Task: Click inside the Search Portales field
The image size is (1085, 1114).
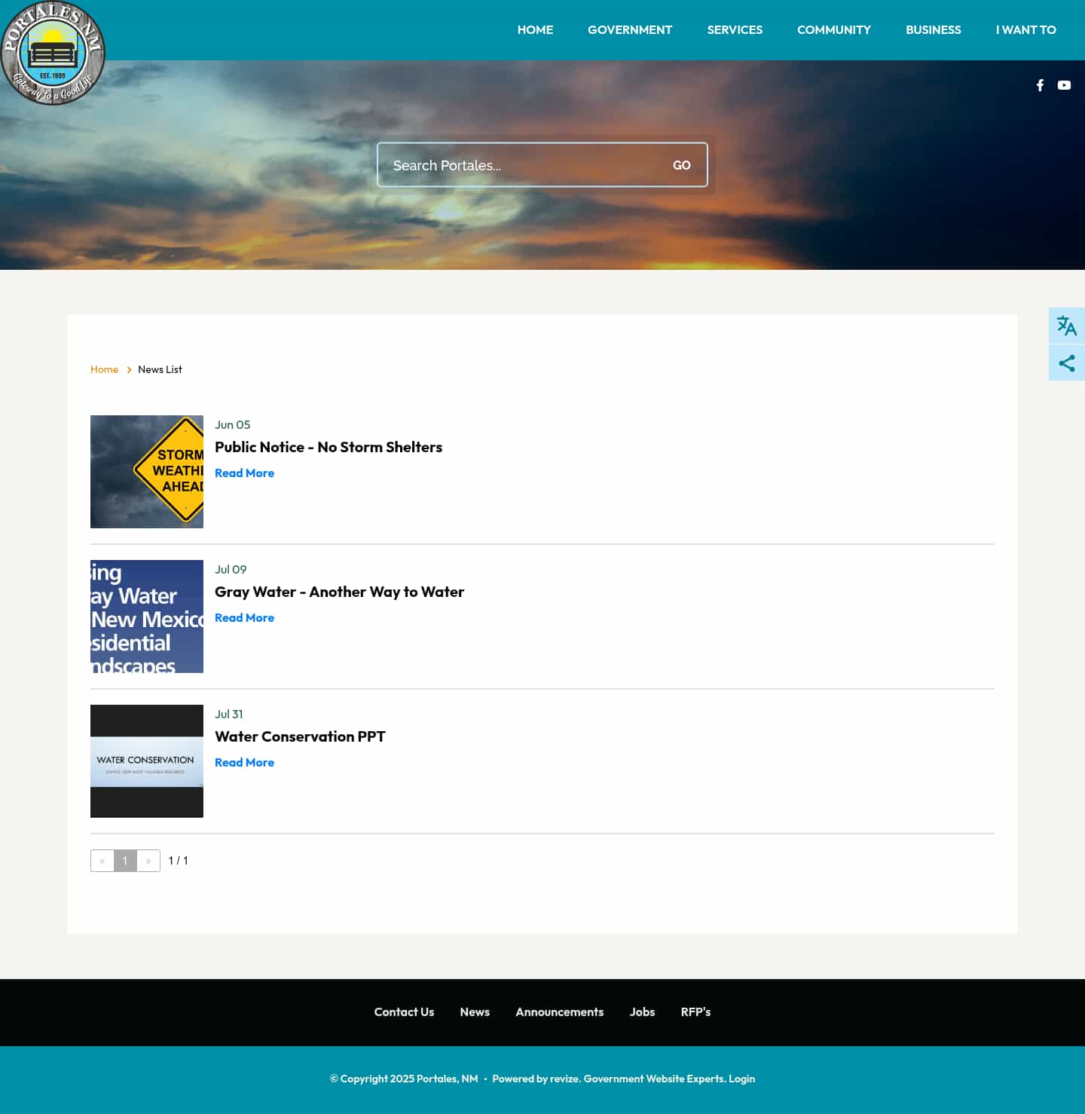Action: point(520,164)
